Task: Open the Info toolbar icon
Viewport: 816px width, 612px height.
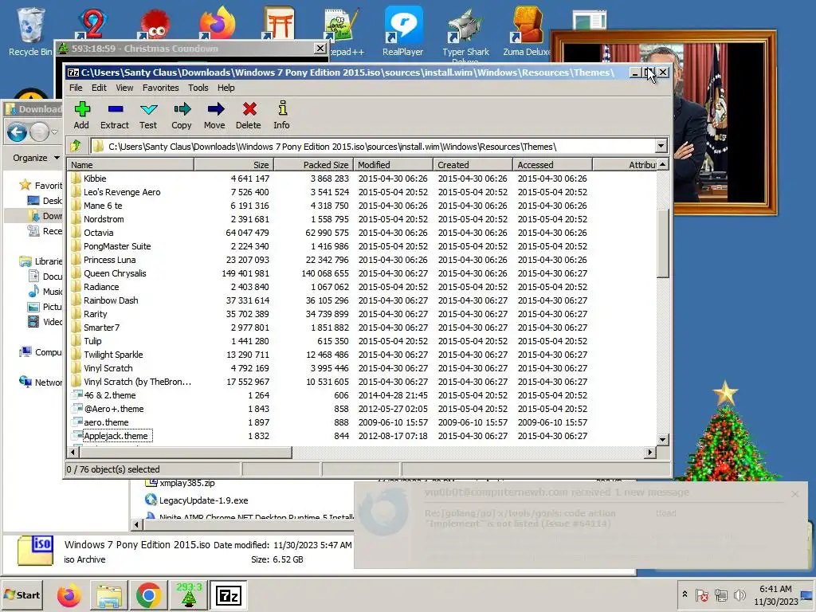Action: tap(281, 115)
